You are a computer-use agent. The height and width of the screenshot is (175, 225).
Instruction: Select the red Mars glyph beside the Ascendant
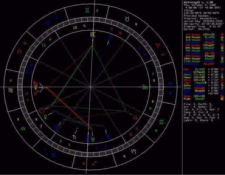tap(36, 93)
